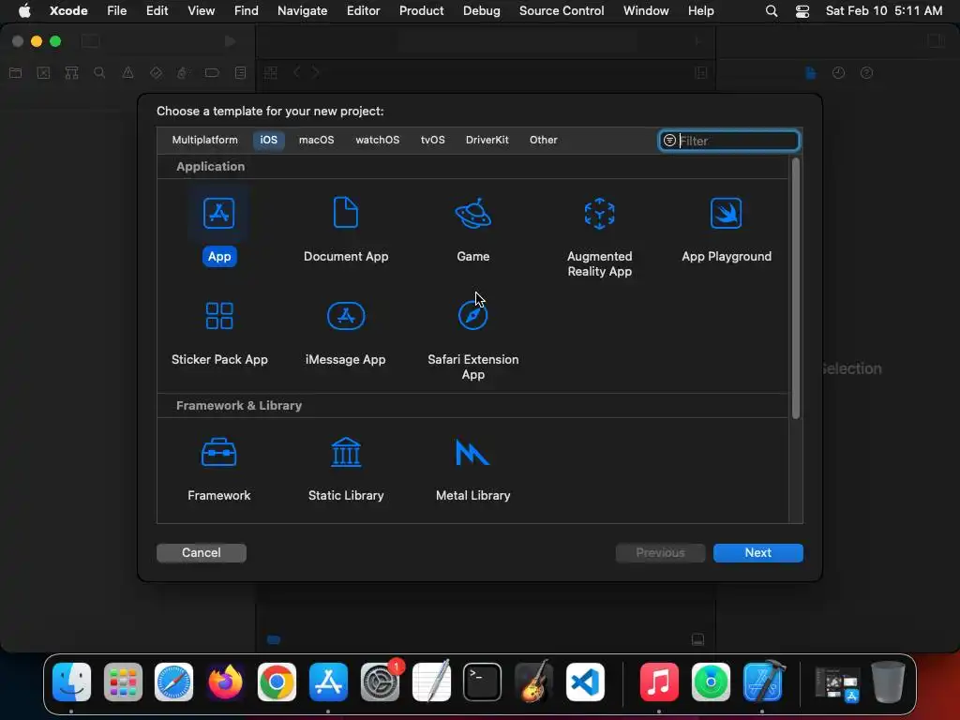The width and height of the screenshot is (960, 720).
Task: Open the Edit menu
Action: pos(157,11)
